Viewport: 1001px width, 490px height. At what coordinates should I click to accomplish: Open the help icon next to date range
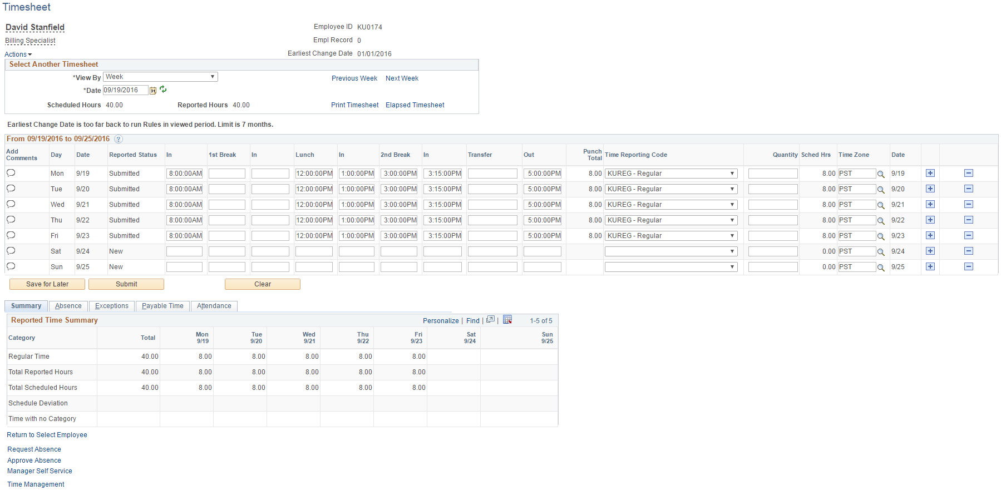click(119, 139)
